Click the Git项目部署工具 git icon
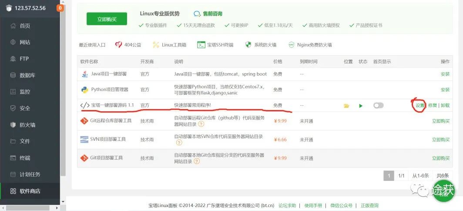This screenshot has height=211, width=463. click(x=84, y=158)
